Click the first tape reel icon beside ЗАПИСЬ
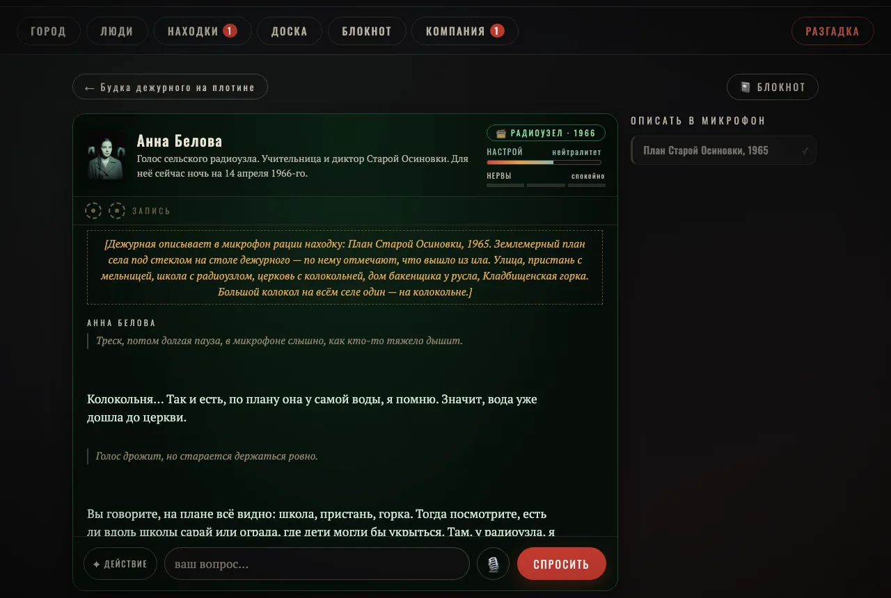This screenshot has height=598, width=891. tap(93, 211)
